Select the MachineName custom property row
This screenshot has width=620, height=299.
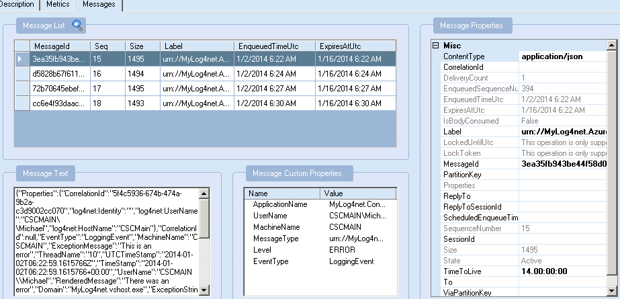click(320, 227)
